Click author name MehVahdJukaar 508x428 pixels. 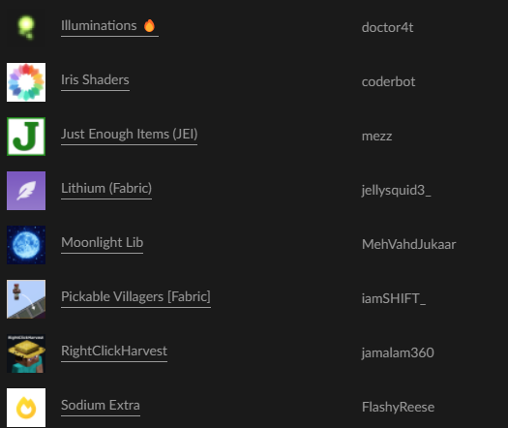[409, 244]
